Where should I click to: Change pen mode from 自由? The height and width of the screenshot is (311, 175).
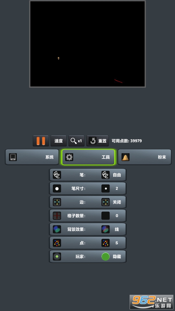111,175
